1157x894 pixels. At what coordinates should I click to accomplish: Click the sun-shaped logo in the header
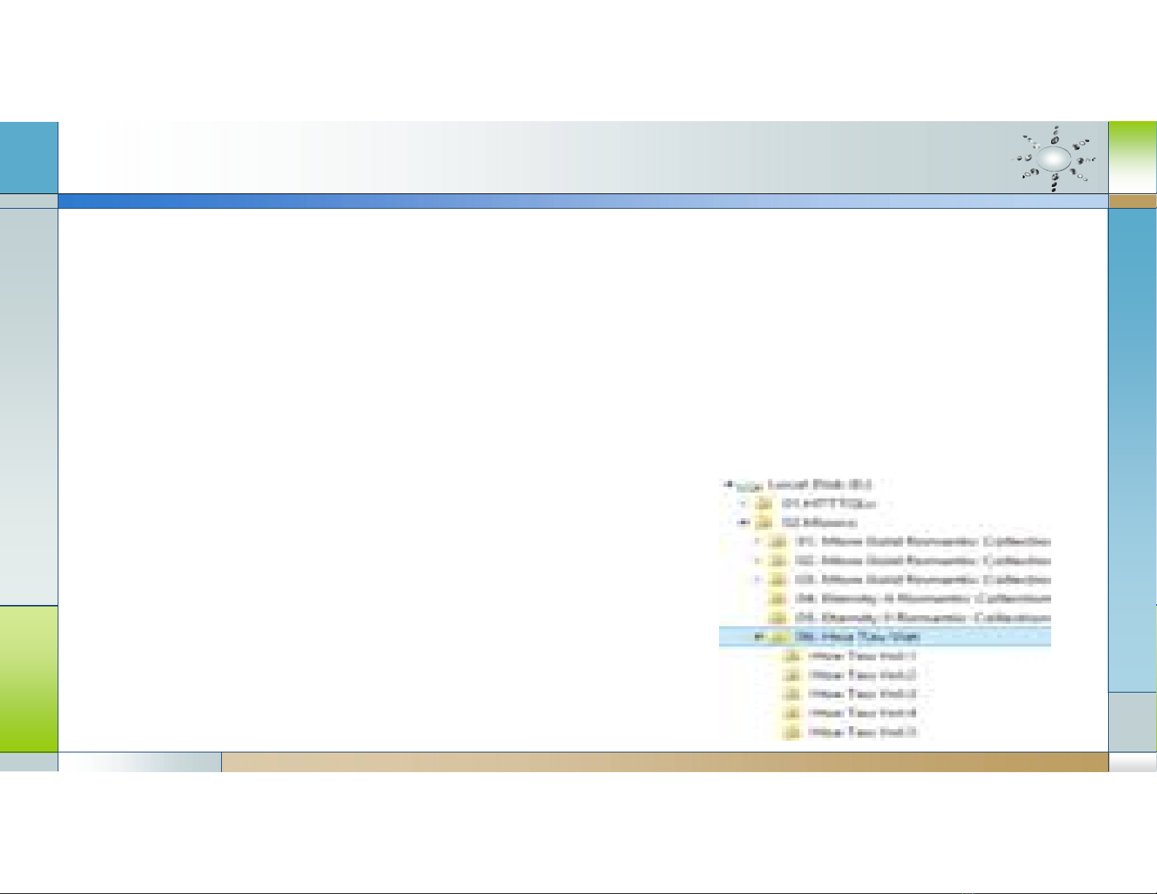pyautogui.click(x=1054, y=158)
